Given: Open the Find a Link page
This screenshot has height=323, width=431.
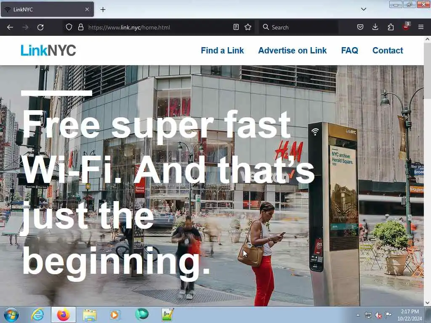Looking at the screenshot, I should [x=222, y=50].
